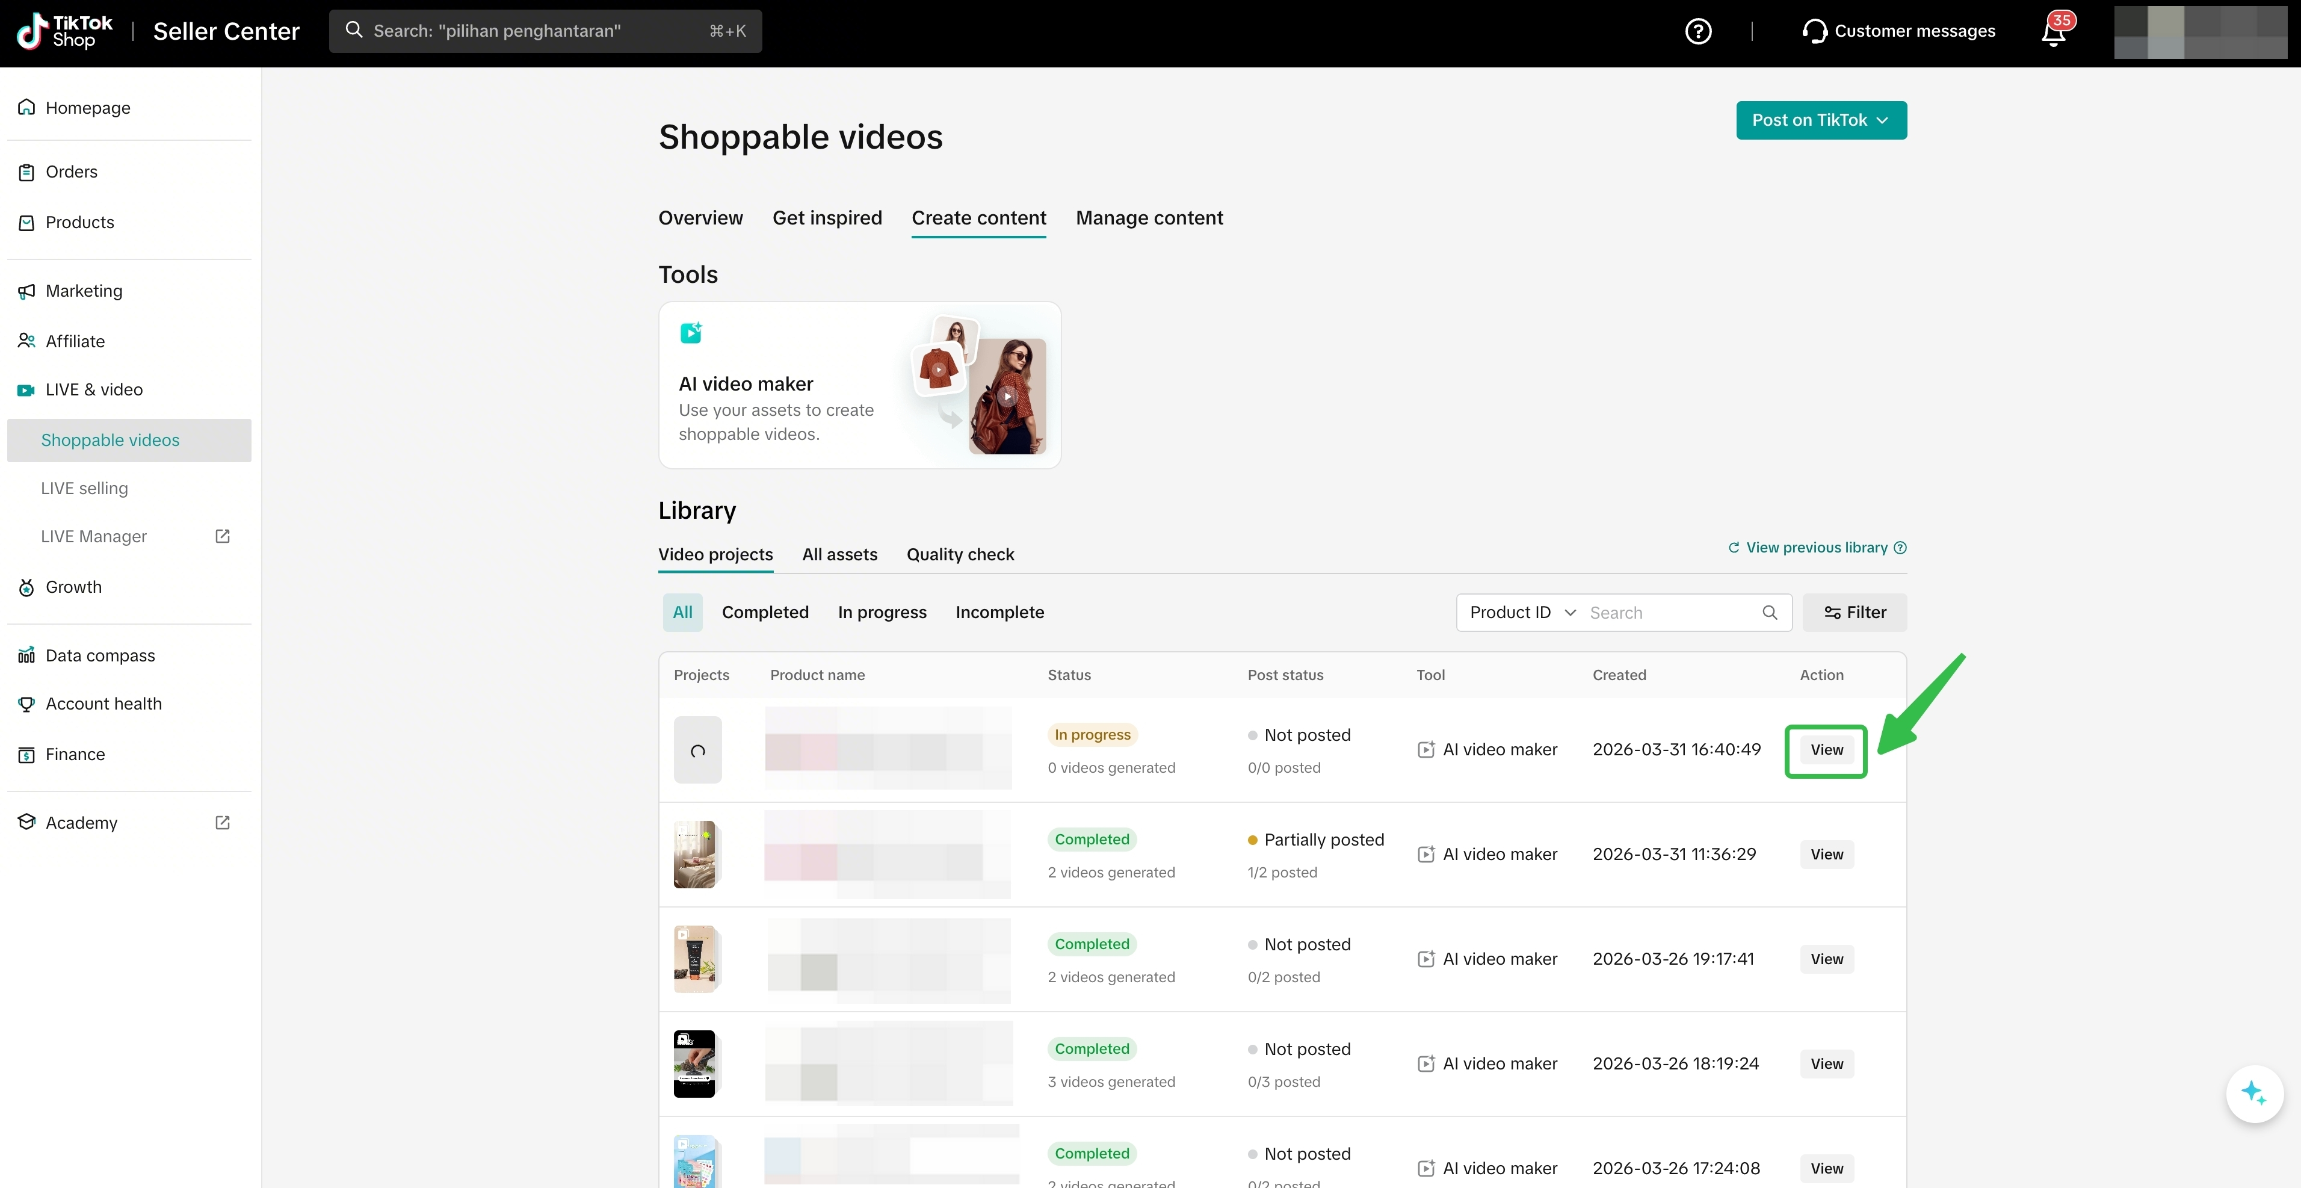This screenshot has height=1188, width=2301.
Task: Click the library search magnifier icon
Action: [1770, 613]
